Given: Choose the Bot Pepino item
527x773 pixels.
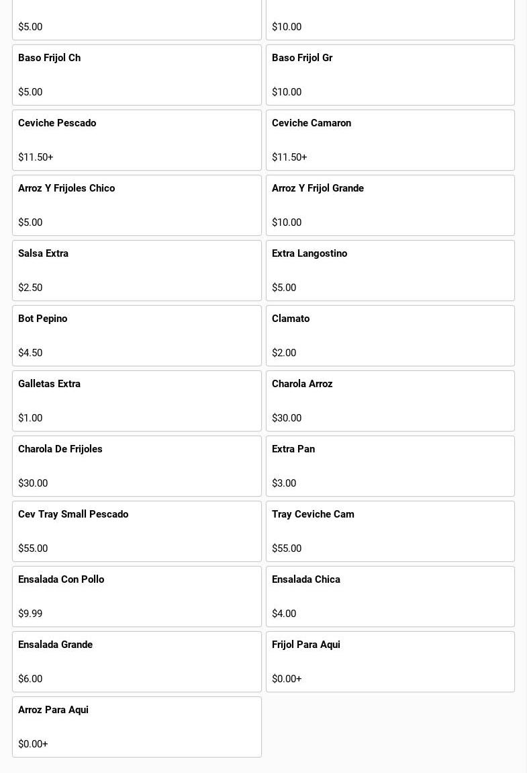Looking at the screenshot, I should tap(136, 335).
